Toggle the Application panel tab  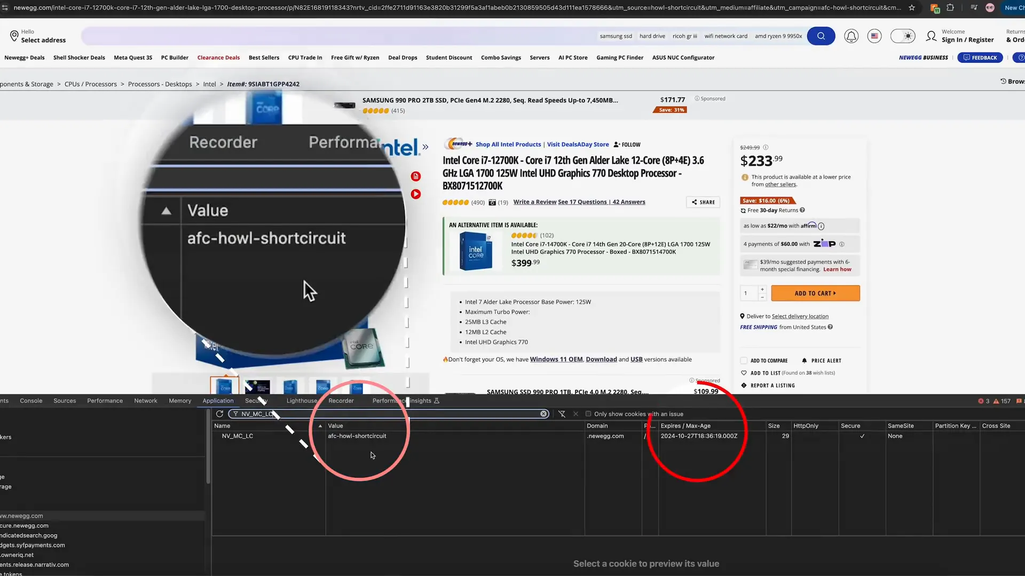click(217, 400)
